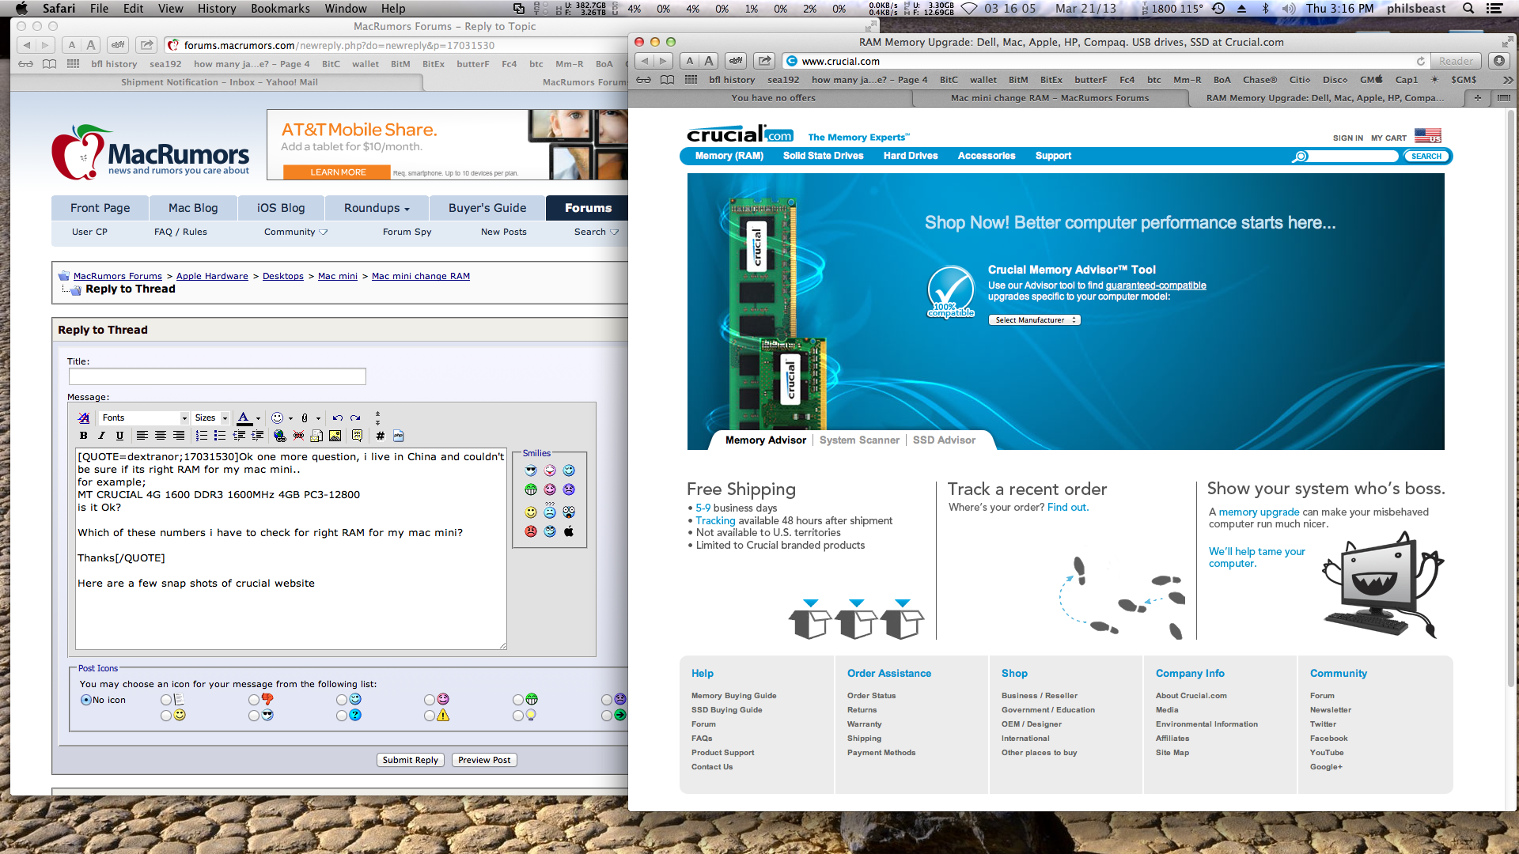Select the thumbs down post icon radio

(254, 700)
